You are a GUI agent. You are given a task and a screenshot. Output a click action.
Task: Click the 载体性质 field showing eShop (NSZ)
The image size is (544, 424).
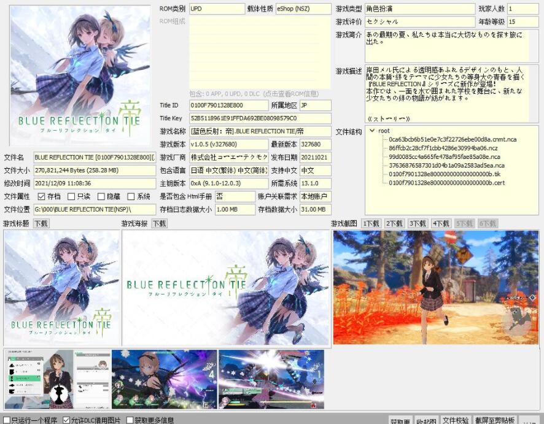pyautogui.click(x=303, y=9)
